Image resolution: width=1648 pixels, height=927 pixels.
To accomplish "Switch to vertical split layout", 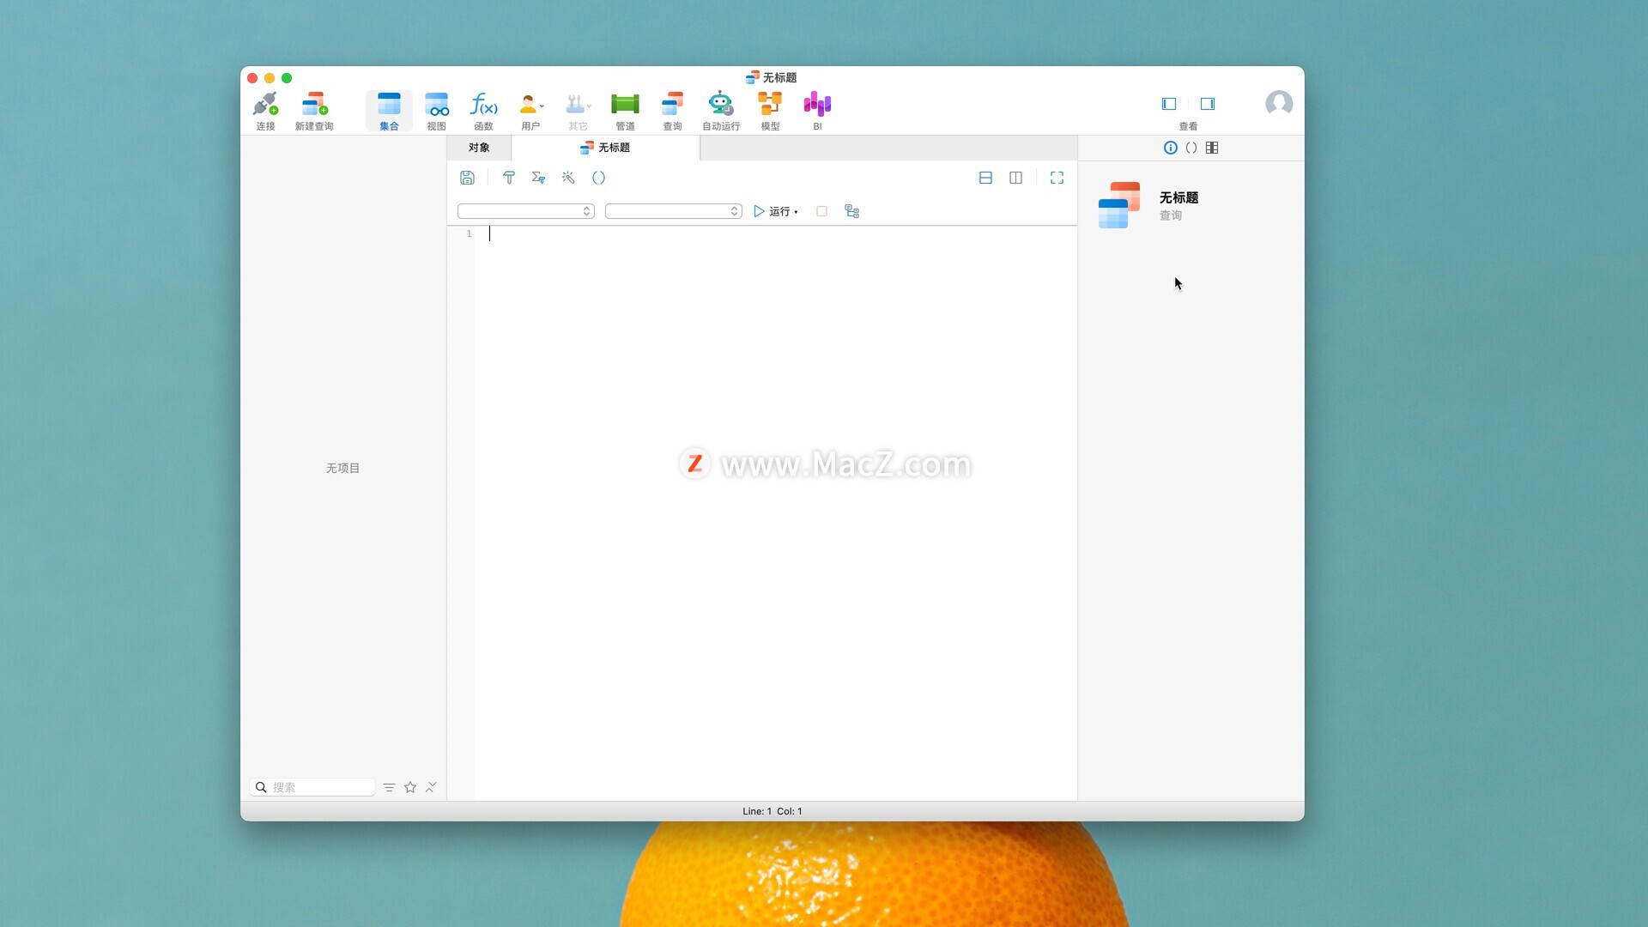I will (x=1015, y=178).
